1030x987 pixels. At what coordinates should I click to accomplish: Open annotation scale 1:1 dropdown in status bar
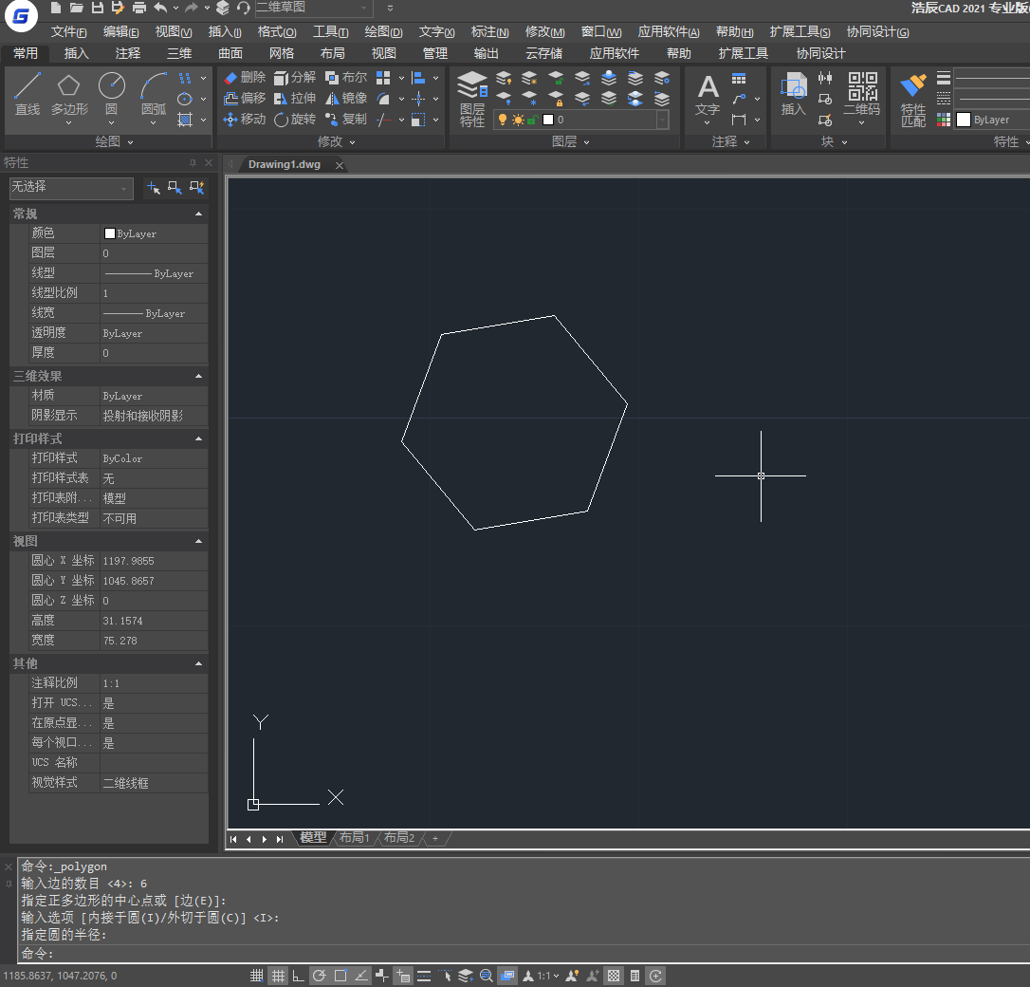(x=548, y=976)
